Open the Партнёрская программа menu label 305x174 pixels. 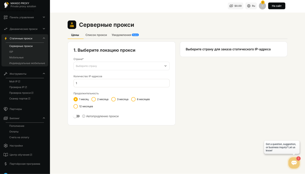25,164
